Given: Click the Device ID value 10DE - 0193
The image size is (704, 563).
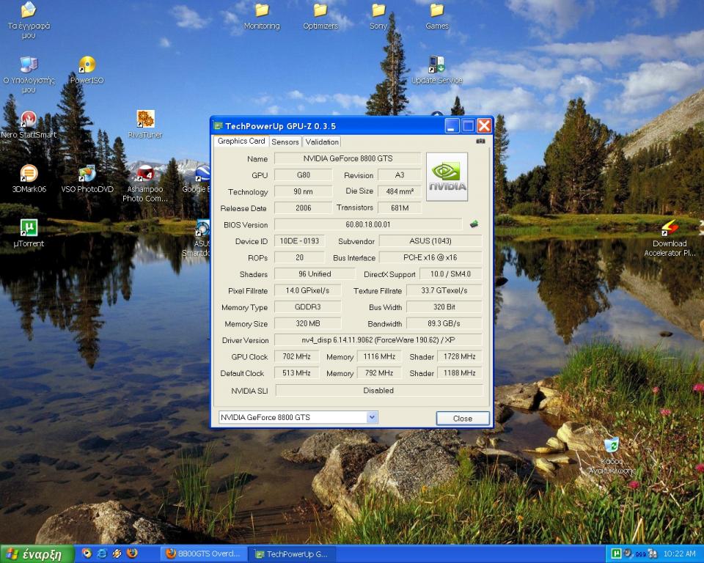Looking at the screenshot, I should click(299, 241).
